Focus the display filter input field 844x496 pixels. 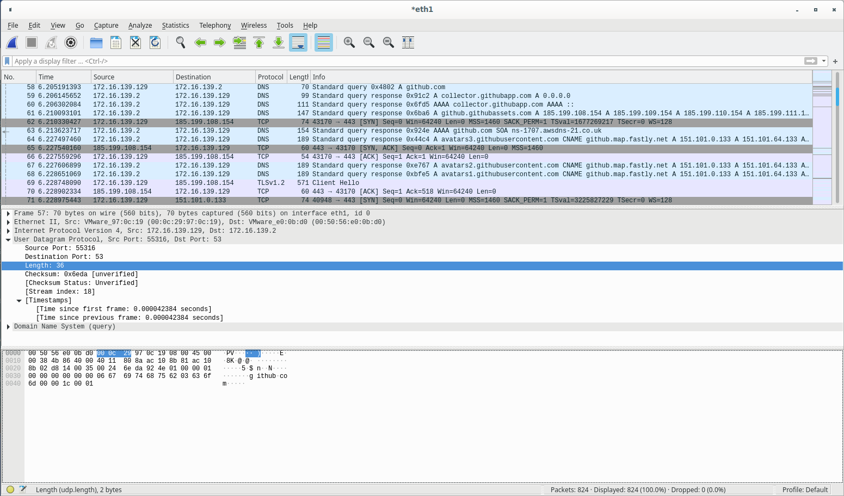point(408,61)
